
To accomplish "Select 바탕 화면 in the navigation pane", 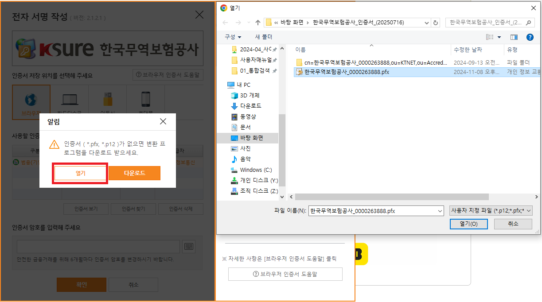I will tap(247, 138).
